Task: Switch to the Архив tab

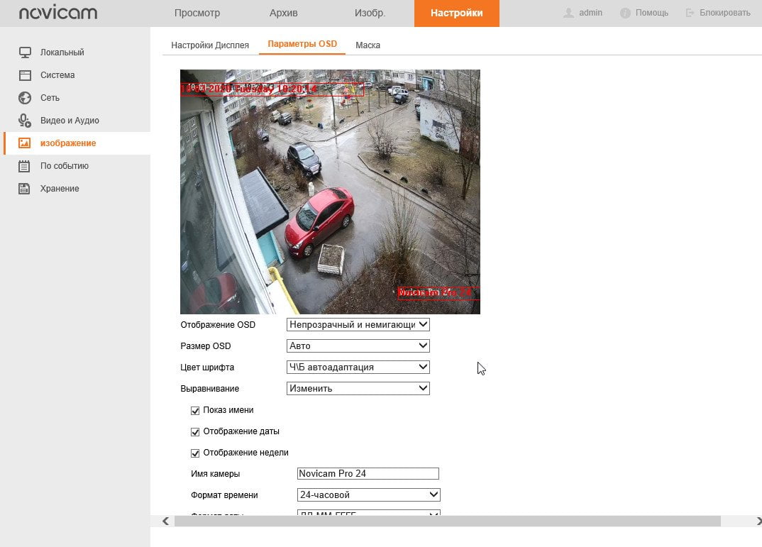Action: point(284,13)
